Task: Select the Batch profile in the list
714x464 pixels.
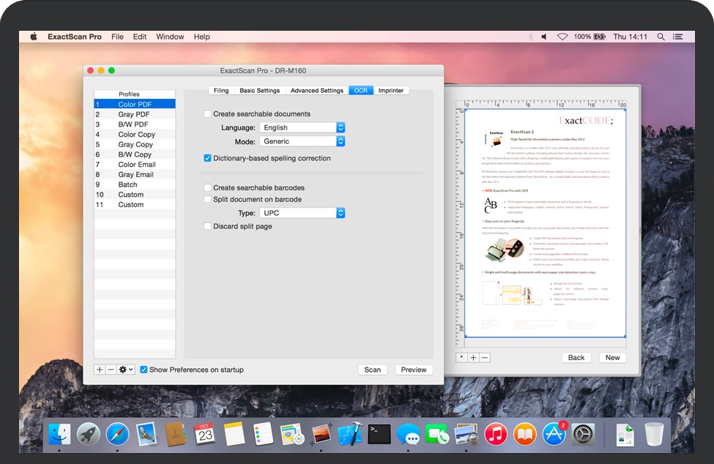Action: click(127, 184)
